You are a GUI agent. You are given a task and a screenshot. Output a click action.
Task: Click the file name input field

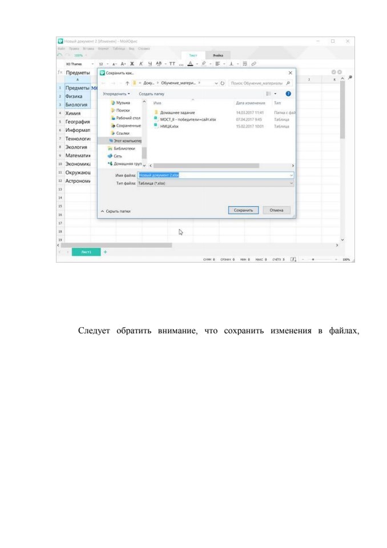point(216,175)
